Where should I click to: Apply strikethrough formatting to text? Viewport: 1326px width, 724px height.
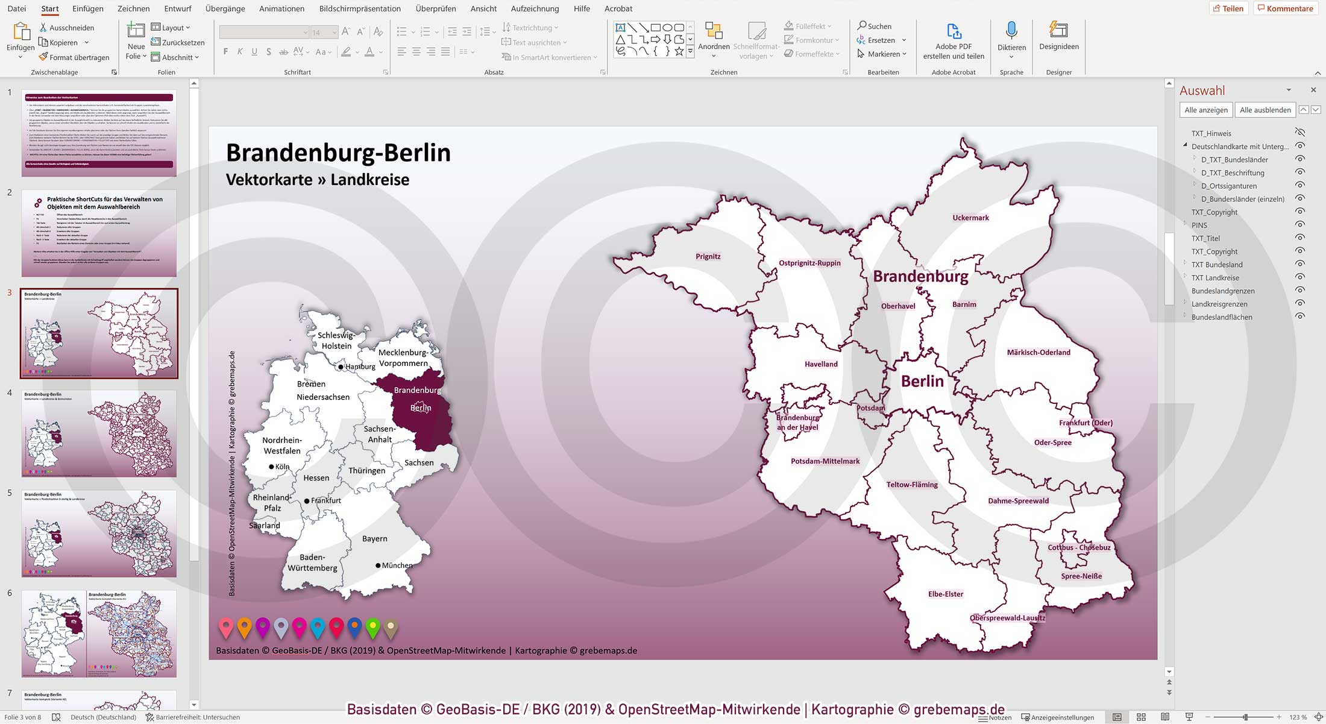(x=283, y=52)
